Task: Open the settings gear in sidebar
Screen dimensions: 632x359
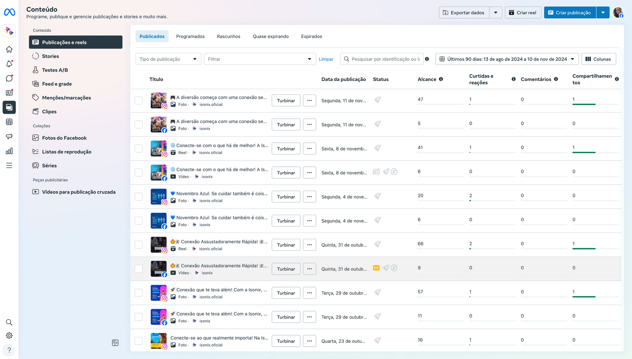Action: coord(9,336)
